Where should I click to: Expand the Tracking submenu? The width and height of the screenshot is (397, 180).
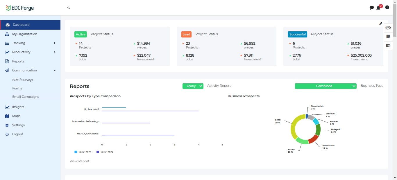(x=54, y=43)
